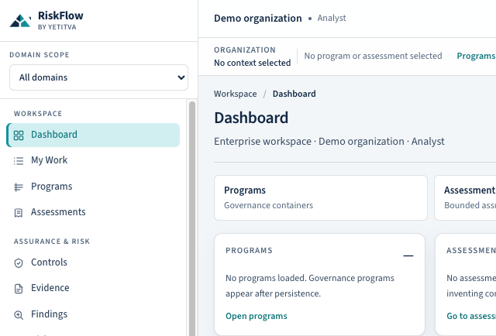Click the 'Enterprise workspace' subtitle text
The width and height of the screenshot is (496, 336).
coord(263,142)
